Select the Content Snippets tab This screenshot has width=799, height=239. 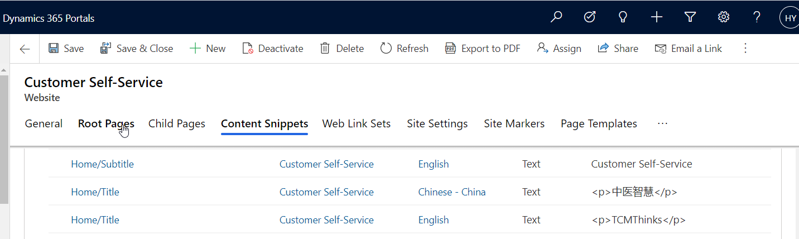point(264,124)
